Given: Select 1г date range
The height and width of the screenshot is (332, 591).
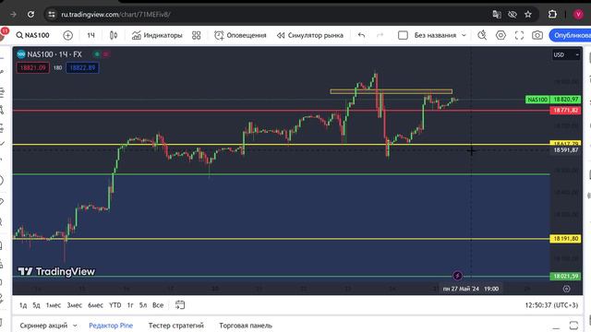Looking at the screenshot, I should point(130,305).
